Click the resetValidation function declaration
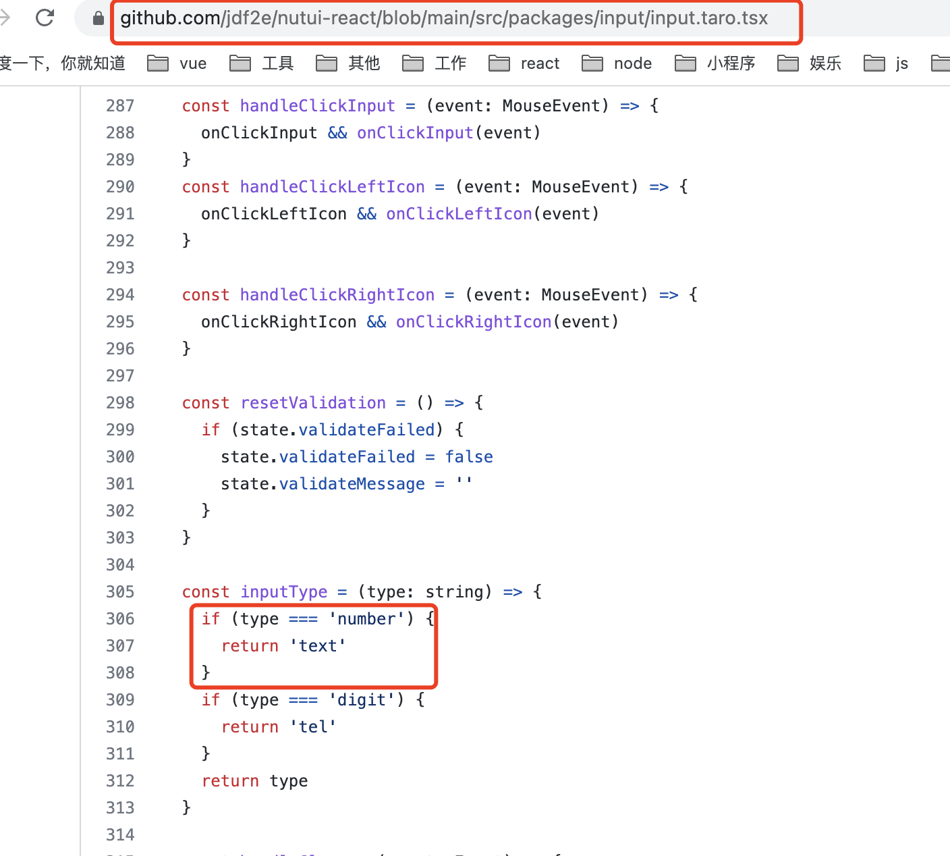Viewport: 950px width, 856px height. tap(313, 402)
